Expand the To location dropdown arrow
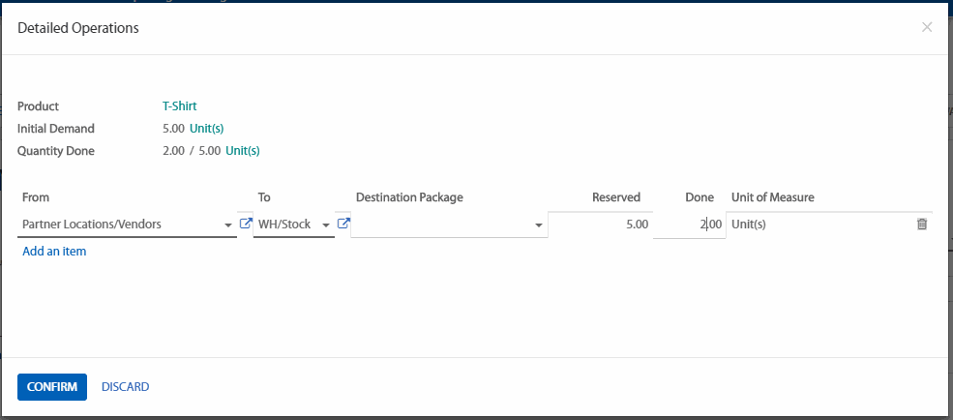Screen dimensions: 953x420 pos(327,225)
